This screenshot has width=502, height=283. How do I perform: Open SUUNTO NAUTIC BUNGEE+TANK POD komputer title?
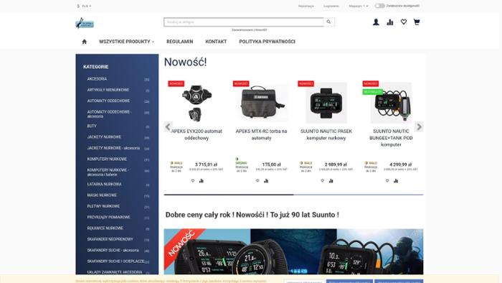tap(391, 138)
